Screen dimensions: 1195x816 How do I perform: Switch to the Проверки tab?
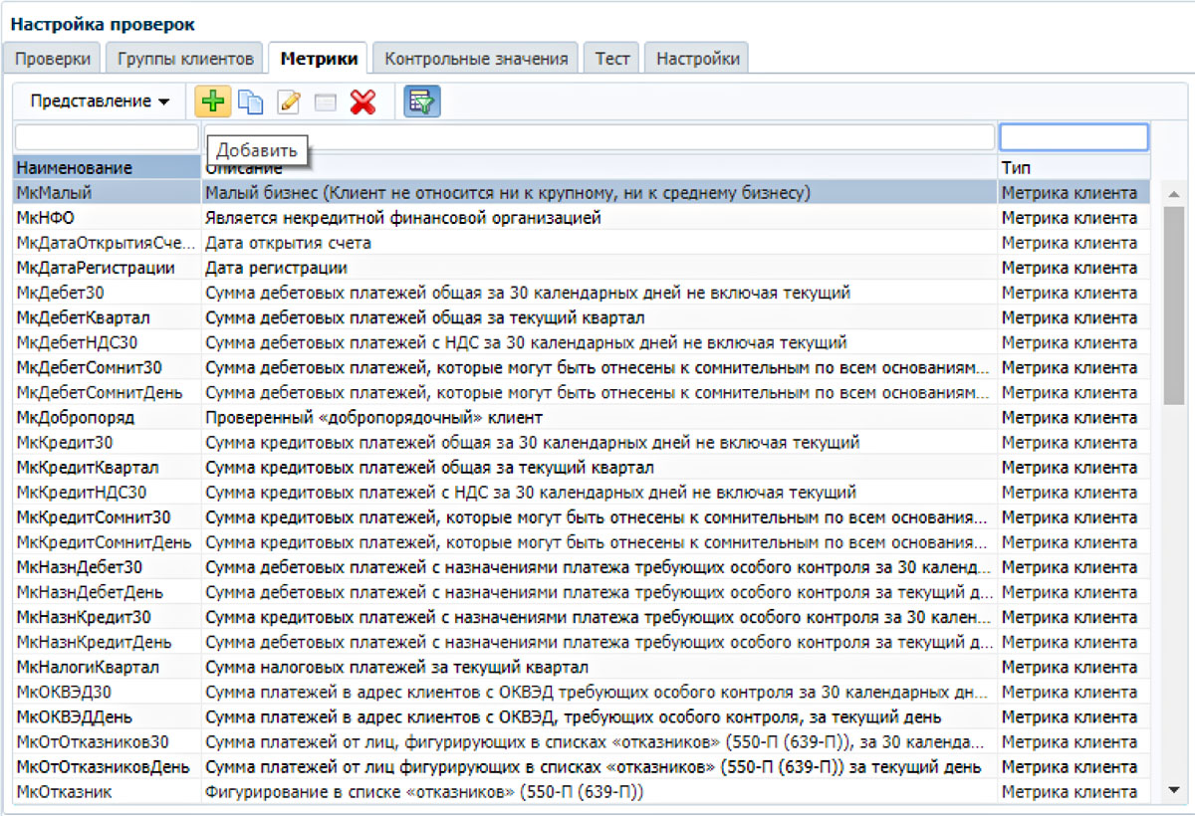pos(53,59)
